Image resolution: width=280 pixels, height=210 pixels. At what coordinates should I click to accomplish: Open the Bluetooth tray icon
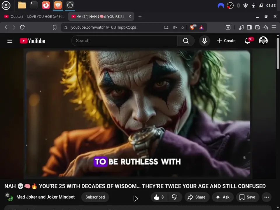click(x=238, y=6)
